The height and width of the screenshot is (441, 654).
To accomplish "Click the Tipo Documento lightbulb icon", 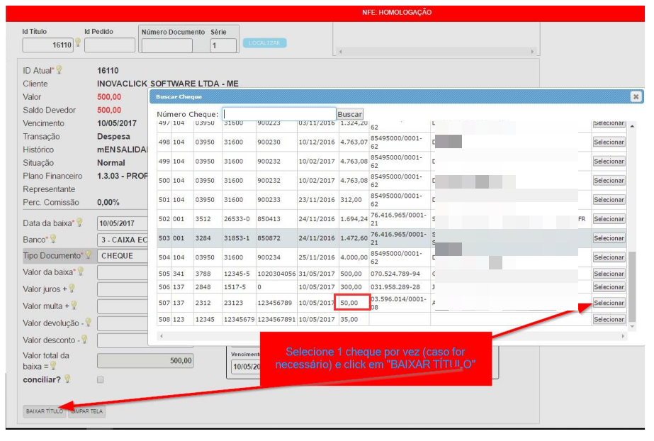I will tap(89, 255).
